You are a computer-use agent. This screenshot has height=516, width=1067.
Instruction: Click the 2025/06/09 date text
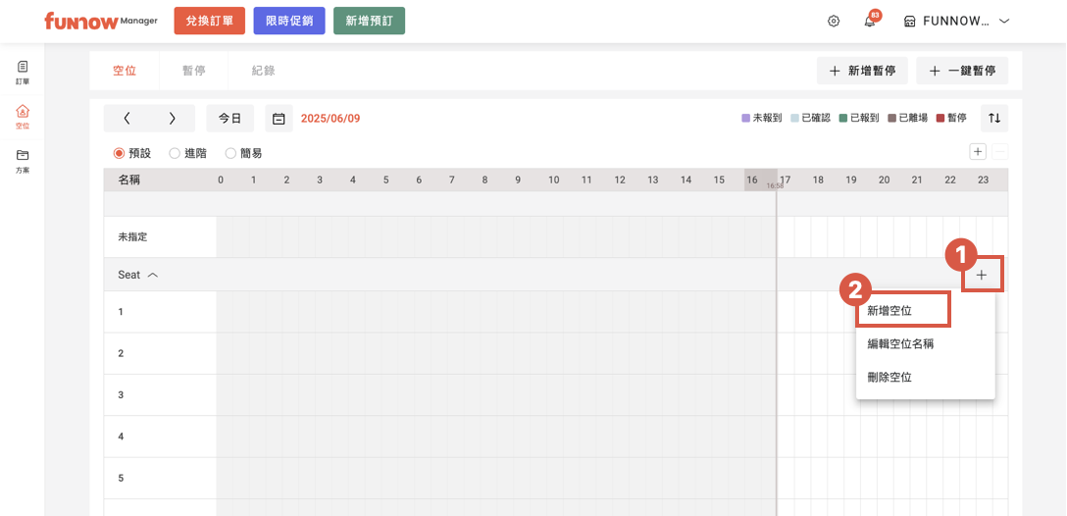(x=330, y=119)
